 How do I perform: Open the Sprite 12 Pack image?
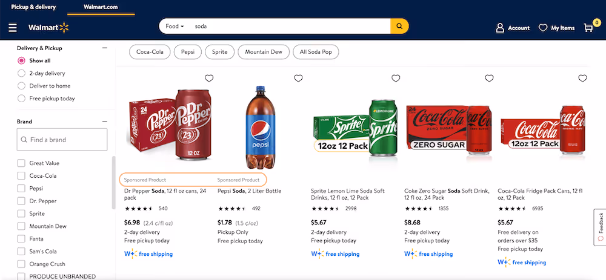355,128
